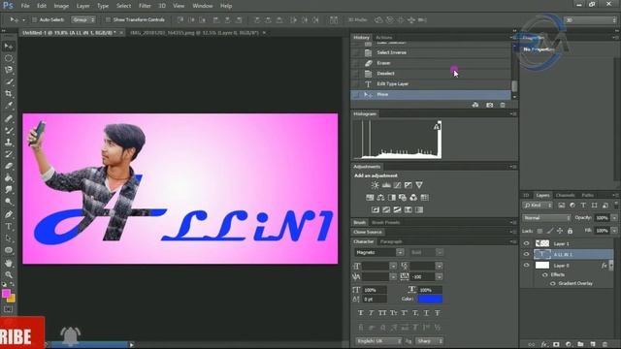Collapse Layer 0 effects list arrow
The height and width of the screenshot is (349, 621).
click(611, 266)
